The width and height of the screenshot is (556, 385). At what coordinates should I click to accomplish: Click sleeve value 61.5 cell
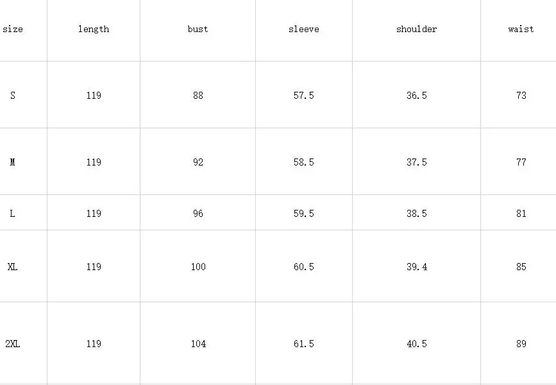[x=304, y=343]
